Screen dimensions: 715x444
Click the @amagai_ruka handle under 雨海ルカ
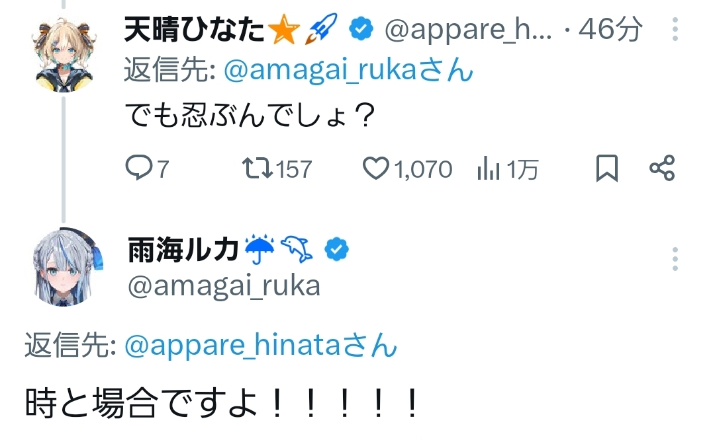tap(224, 285)
